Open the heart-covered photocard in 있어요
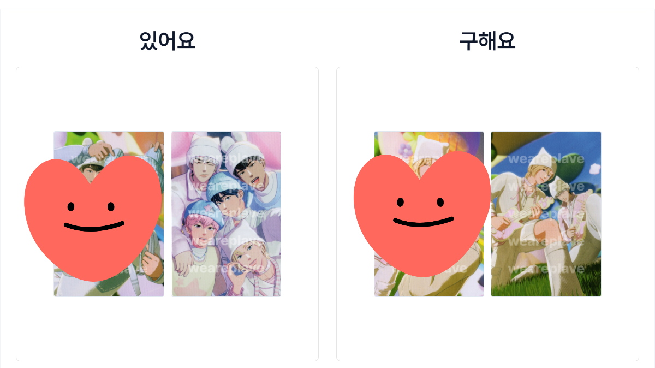The image size is (655, 368). (x=109, y=214)
